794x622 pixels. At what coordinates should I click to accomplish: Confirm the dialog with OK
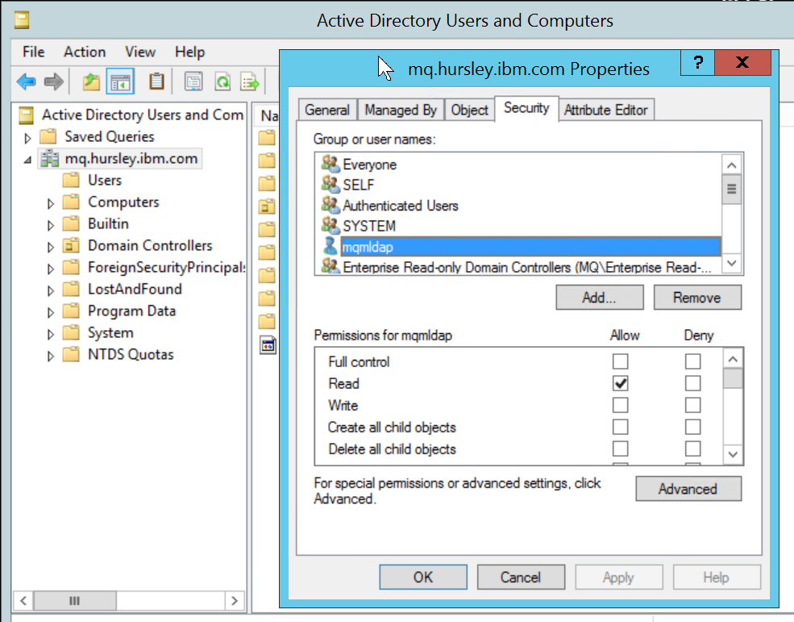coord(423,577)
